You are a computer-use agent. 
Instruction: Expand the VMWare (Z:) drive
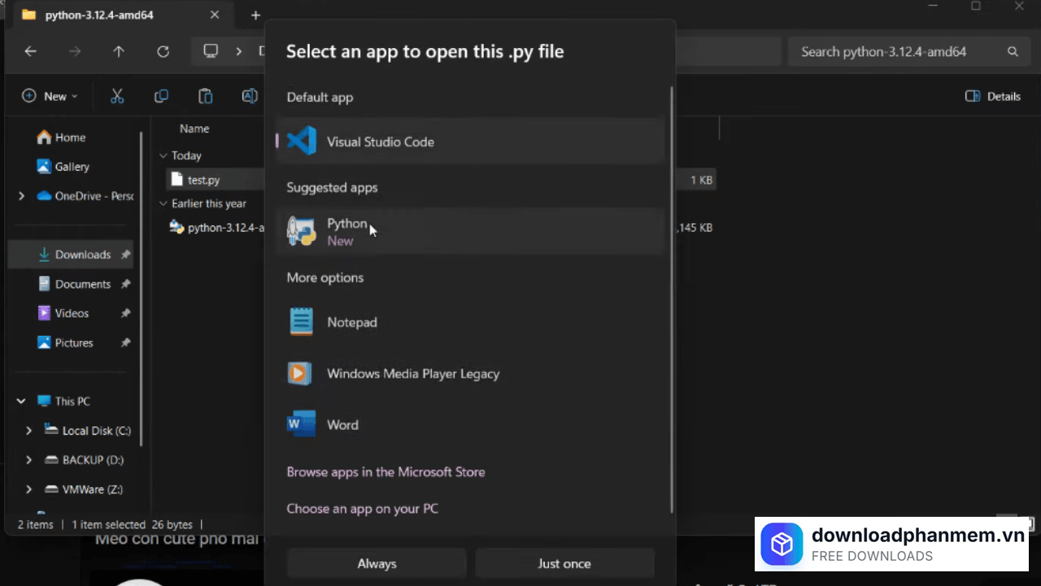pos(29,489)
